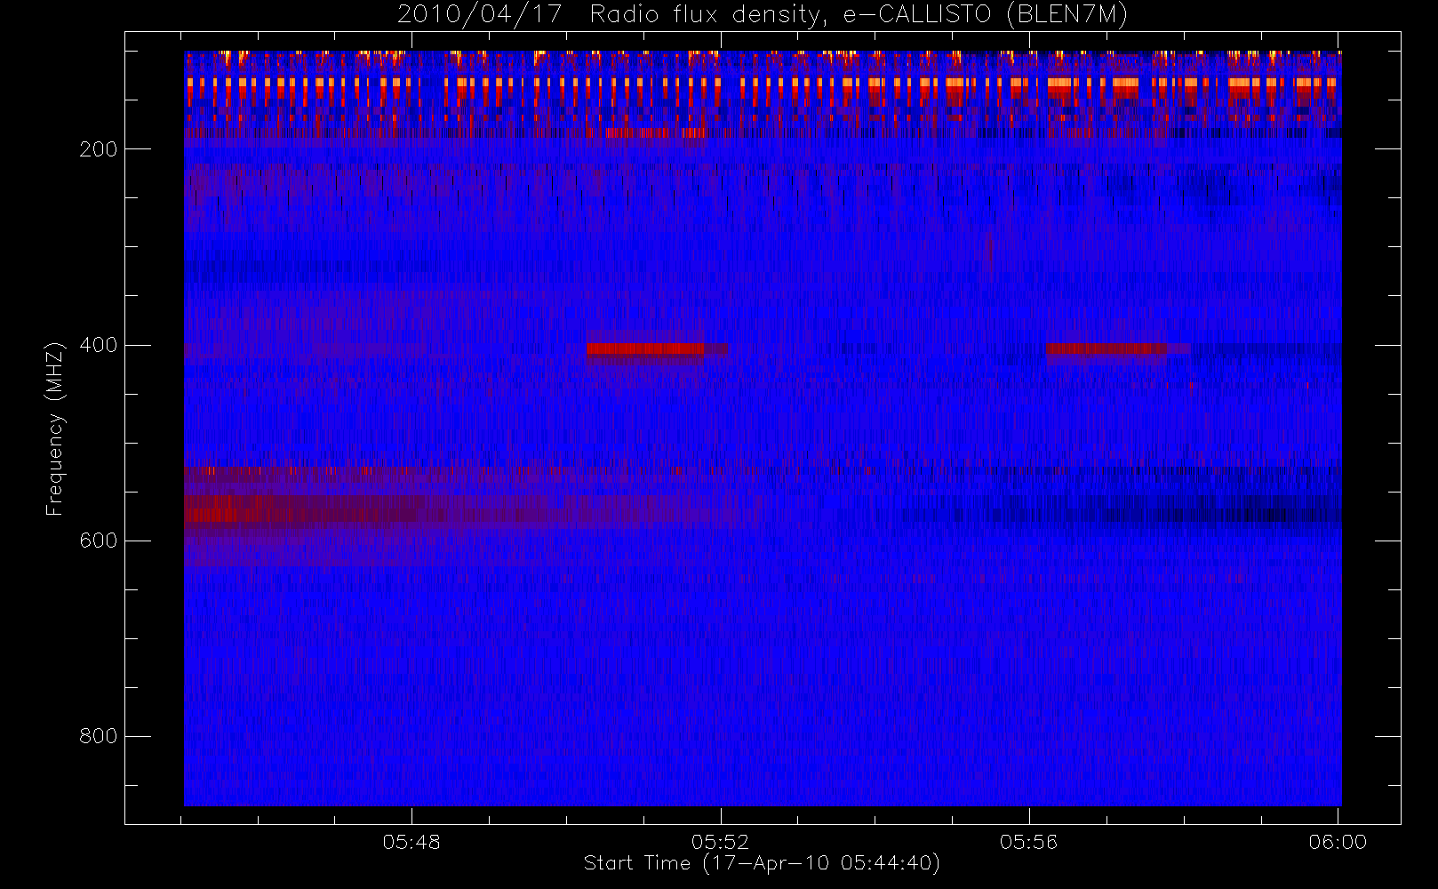Select the 600 frequency tick label

coord(98,541)
